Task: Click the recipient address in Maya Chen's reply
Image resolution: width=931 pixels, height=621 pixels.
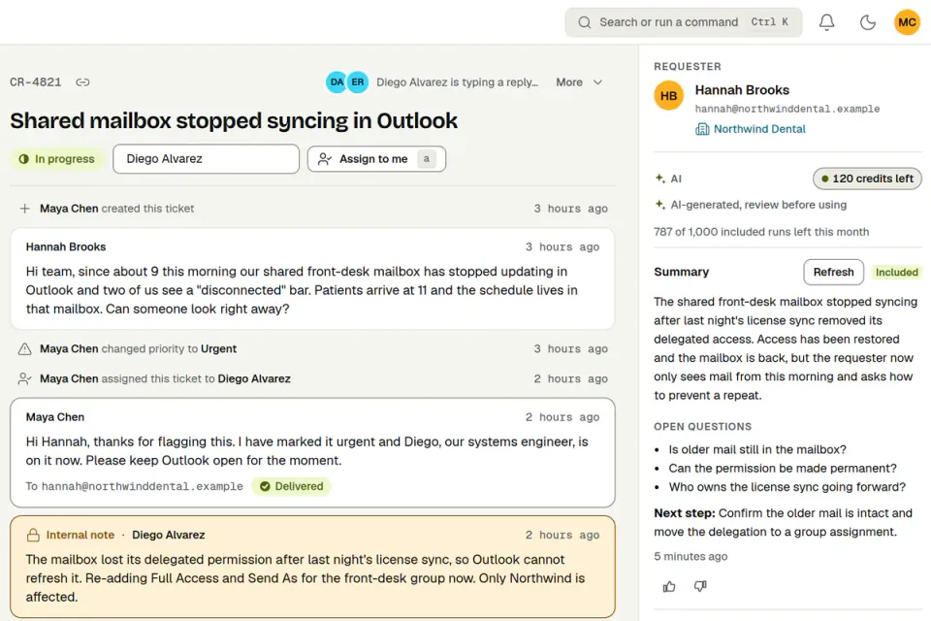Action: [142, 486]
